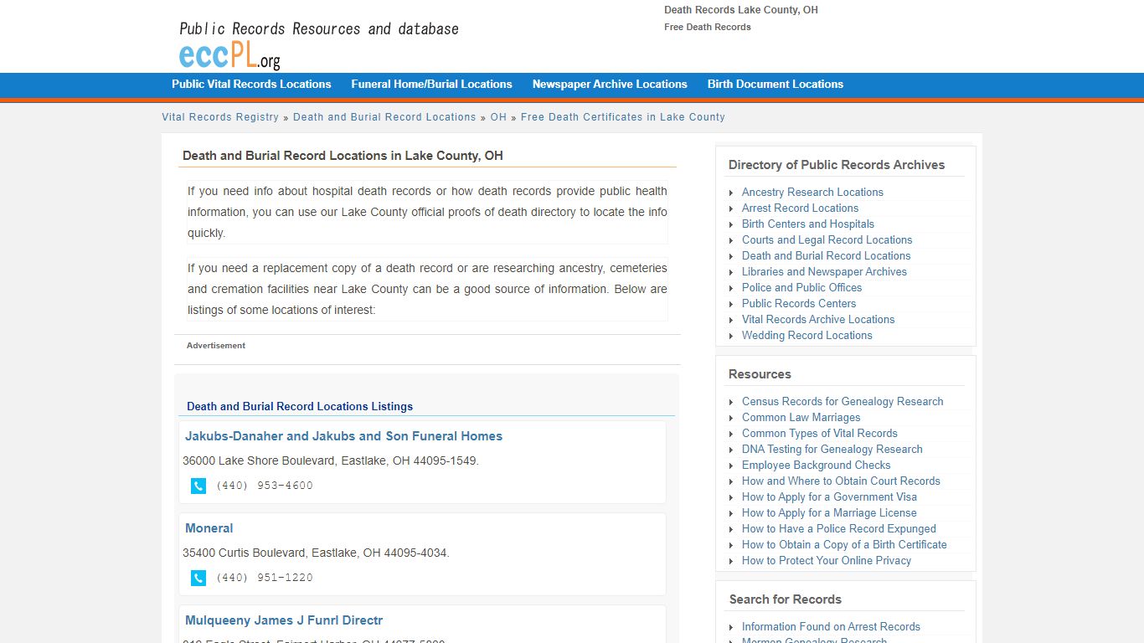Open Funeral Home/Burial Locations menu
Viewport: 1144px width, 643px height.
coord(431,84)
